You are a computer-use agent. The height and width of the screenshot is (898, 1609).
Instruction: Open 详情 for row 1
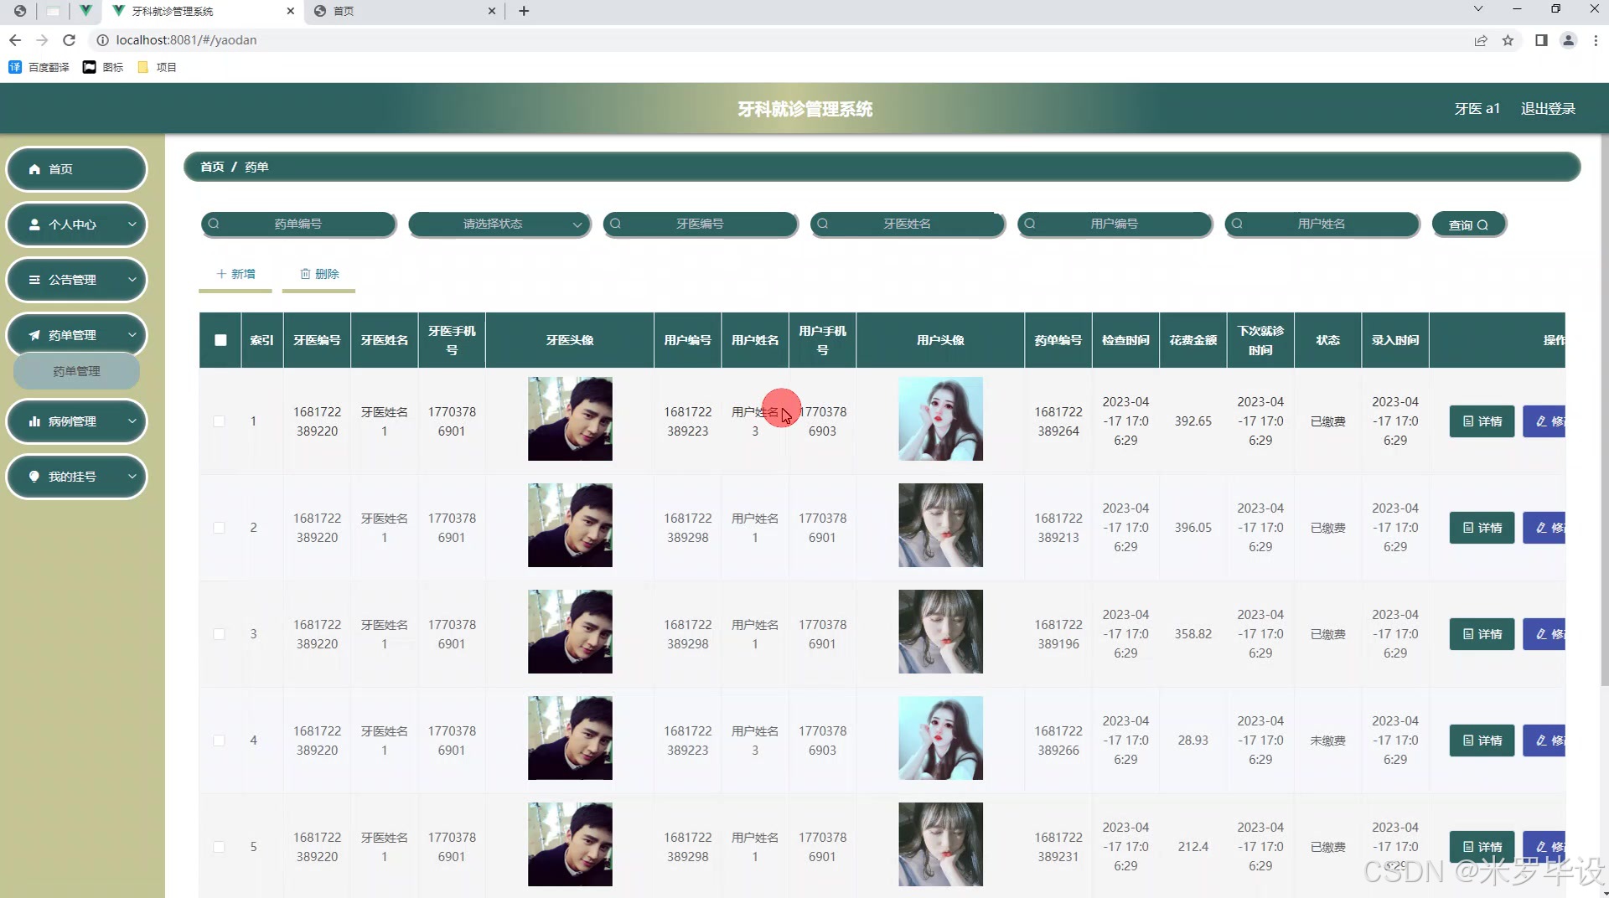point(1482,421)
